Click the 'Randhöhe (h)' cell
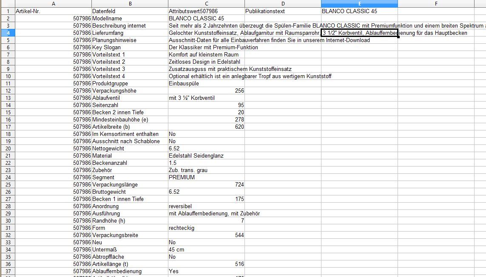Viewport: 486px width, 277px height. coord(130,221)
